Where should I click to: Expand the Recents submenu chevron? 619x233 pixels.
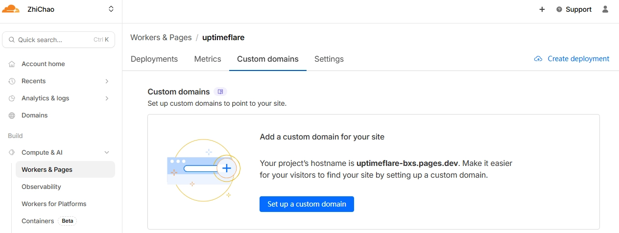pos(107,81)
